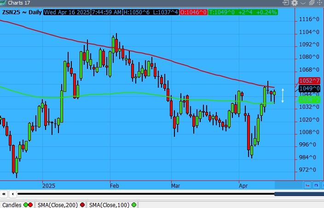Click the 1116^0 price axis label

click(x=309, y=19)
